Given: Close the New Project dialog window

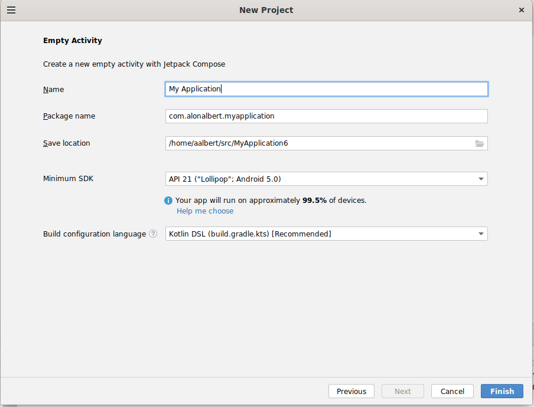Looking at the screenshot, I should pos(522,10).
